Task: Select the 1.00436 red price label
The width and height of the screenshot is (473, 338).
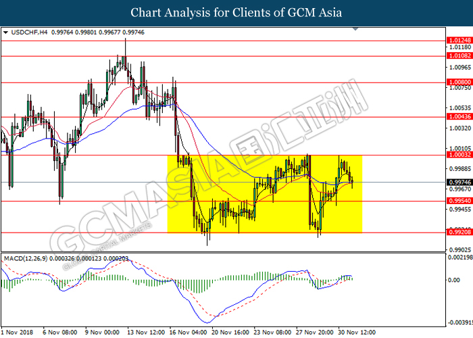Action: click(x=459, y=116)
